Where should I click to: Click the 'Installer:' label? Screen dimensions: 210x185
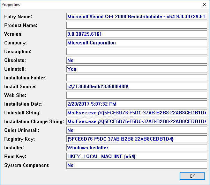[14, 148]
